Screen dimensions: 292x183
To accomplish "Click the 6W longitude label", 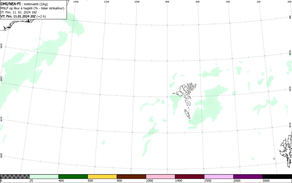I will coord(198,2).
